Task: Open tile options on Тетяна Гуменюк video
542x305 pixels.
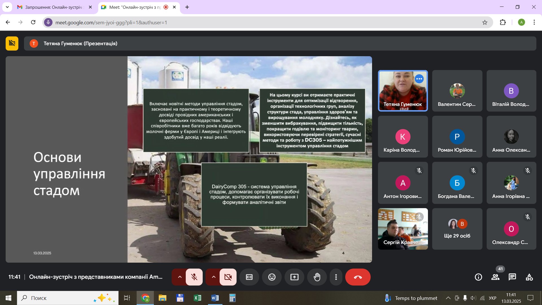Action: [x=419, y=79]
